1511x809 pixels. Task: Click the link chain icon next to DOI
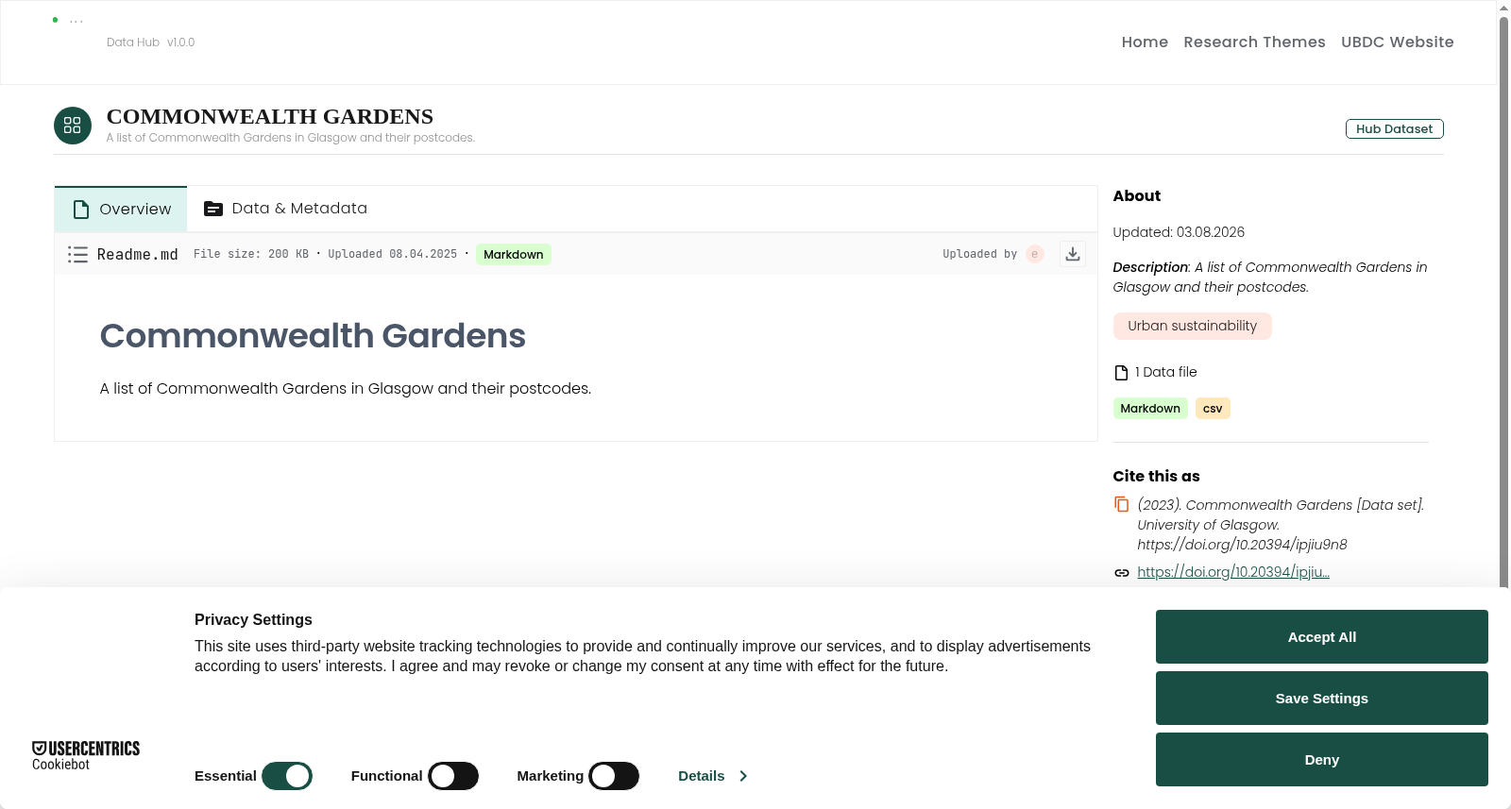pos(1122,573)
